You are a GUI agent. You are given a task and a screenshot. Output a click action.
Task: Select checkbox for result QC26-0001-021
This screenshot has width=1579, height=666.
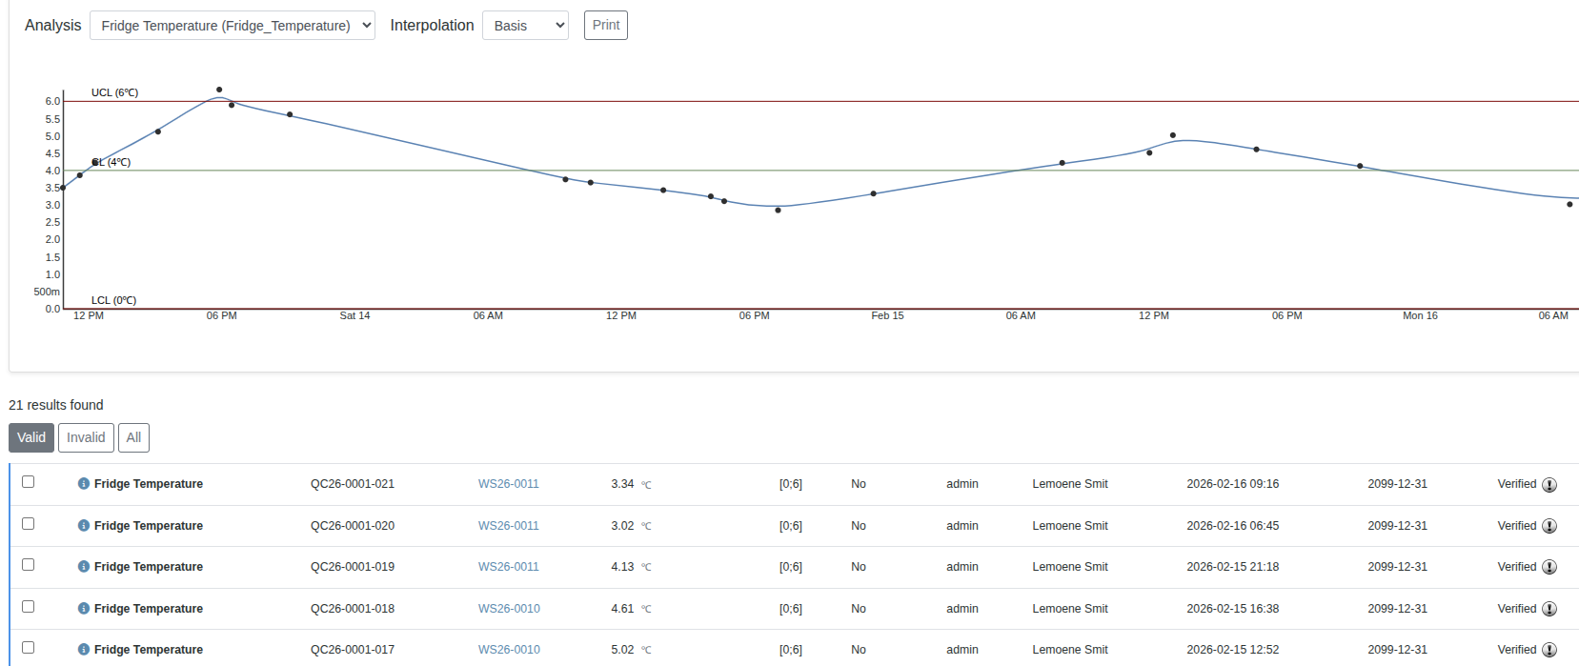point(29,482)
